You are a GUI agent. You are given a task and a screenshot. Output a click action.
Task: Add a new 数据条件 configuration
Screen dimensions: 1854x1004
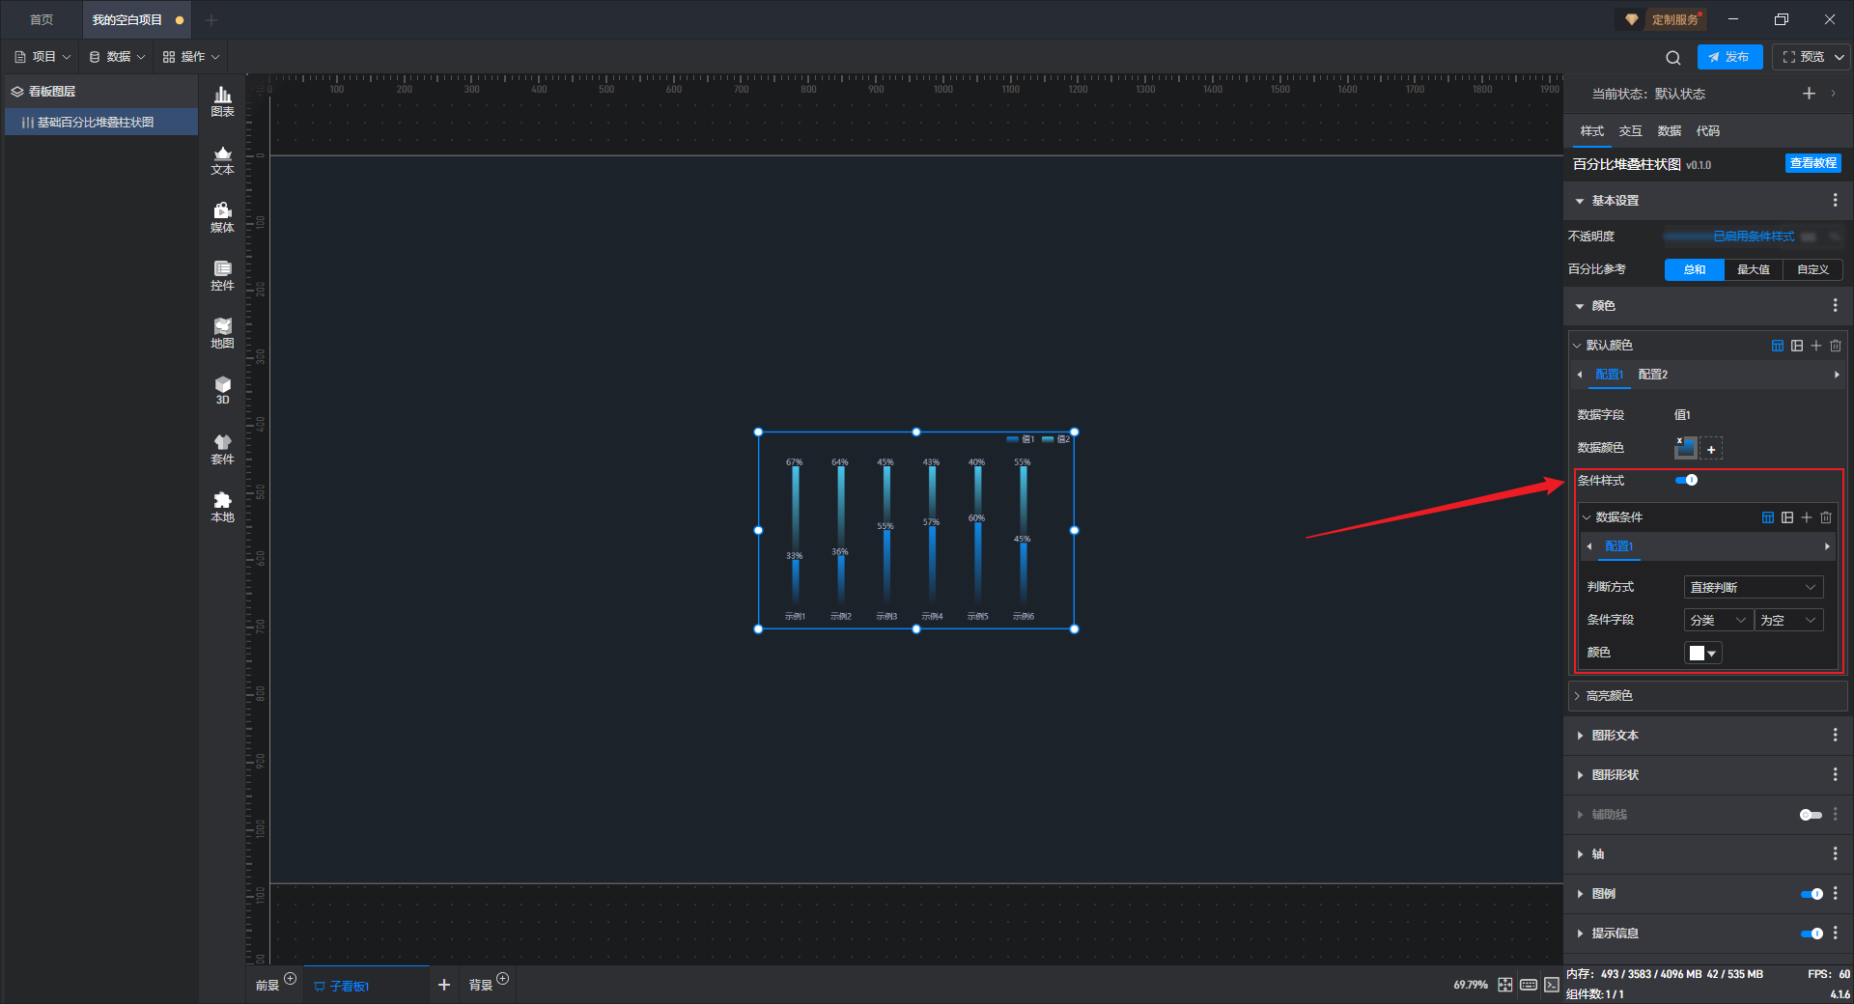1807,517
